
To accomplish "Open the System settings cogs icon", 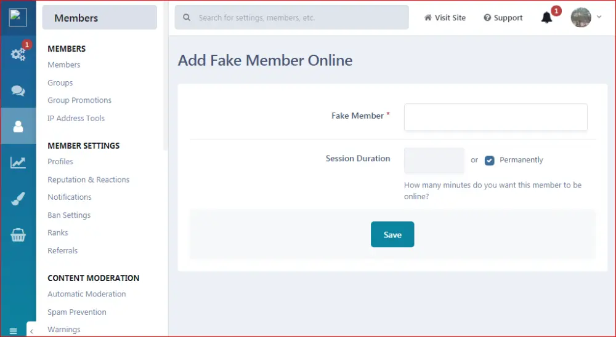I will (x=18, y=54).
